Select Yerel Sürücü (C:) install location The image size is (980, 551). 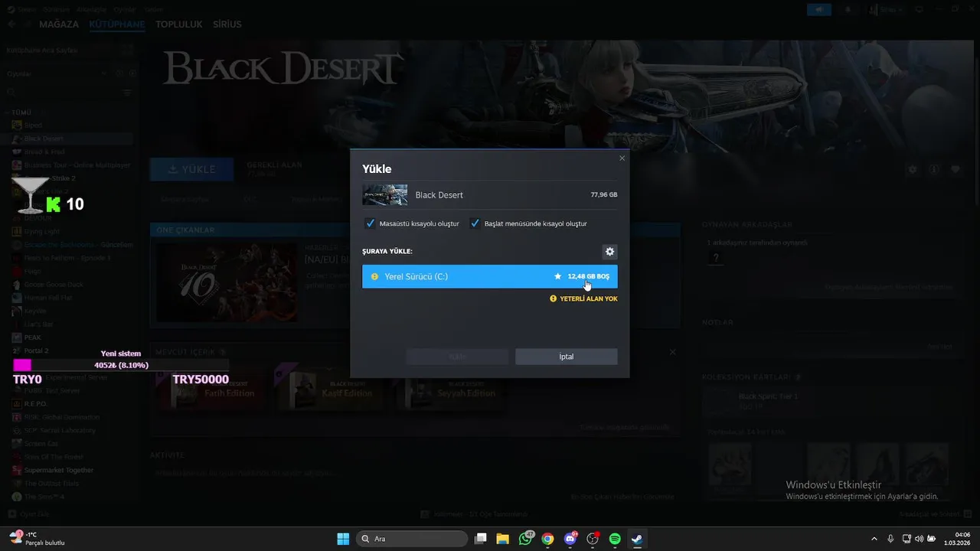[x=489, y=276]
